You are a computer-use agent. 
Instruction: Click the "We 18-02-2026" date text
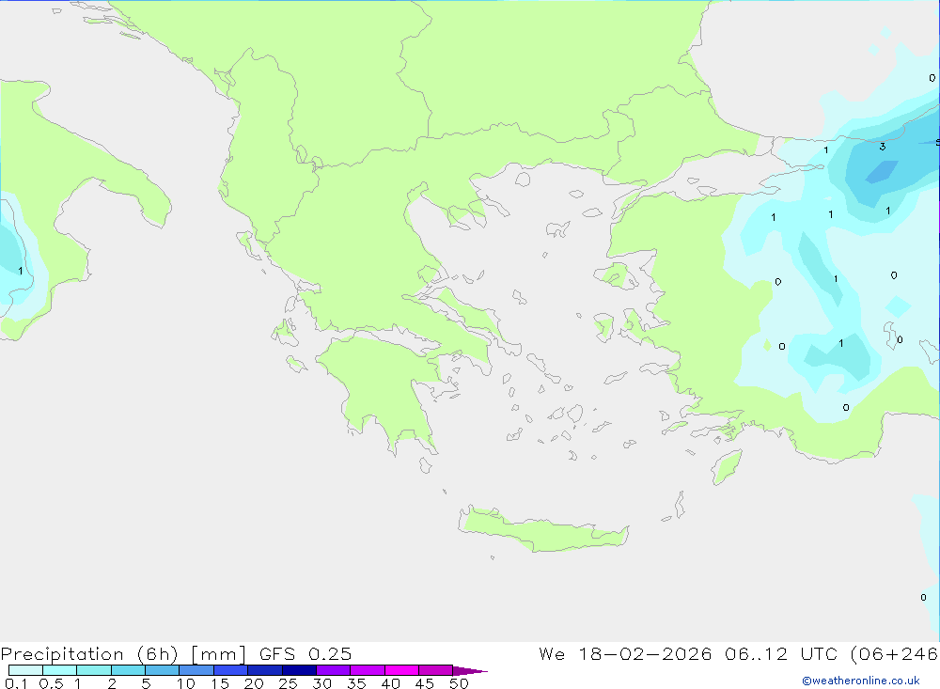click(x=625, y=653)
